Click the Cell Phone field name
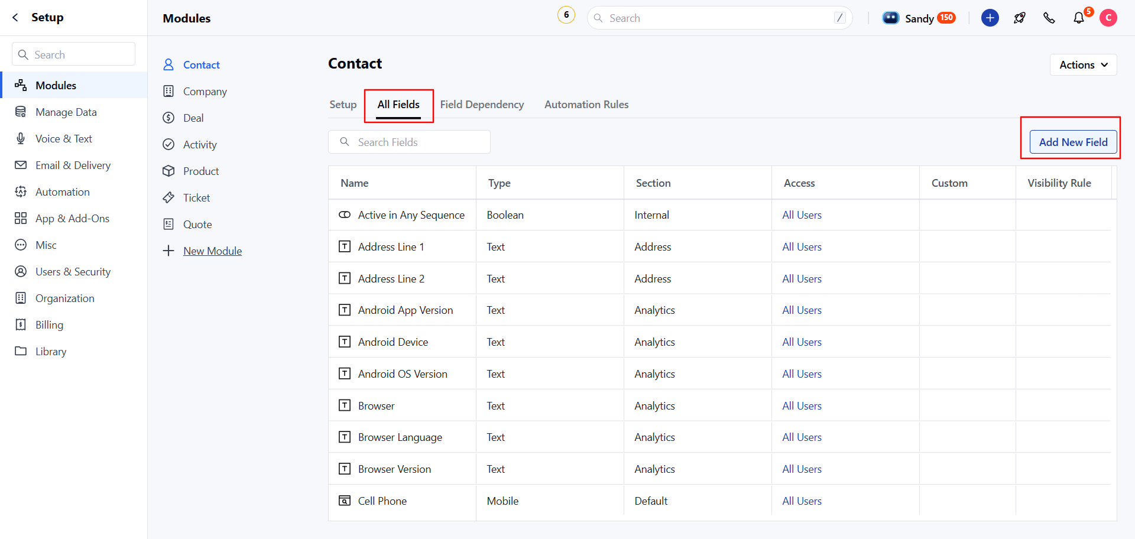This screenshot has height=539, width=1135. click(x=382, y=501)
